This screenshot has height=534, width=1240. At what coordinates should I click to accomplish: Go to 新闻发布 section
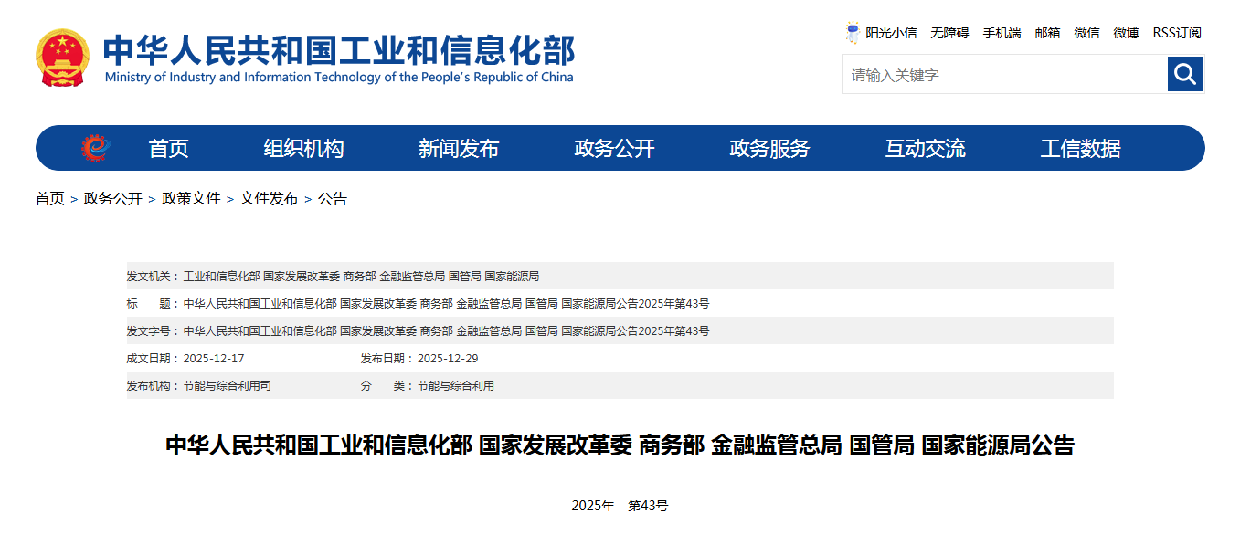click(x=459, y=149)
